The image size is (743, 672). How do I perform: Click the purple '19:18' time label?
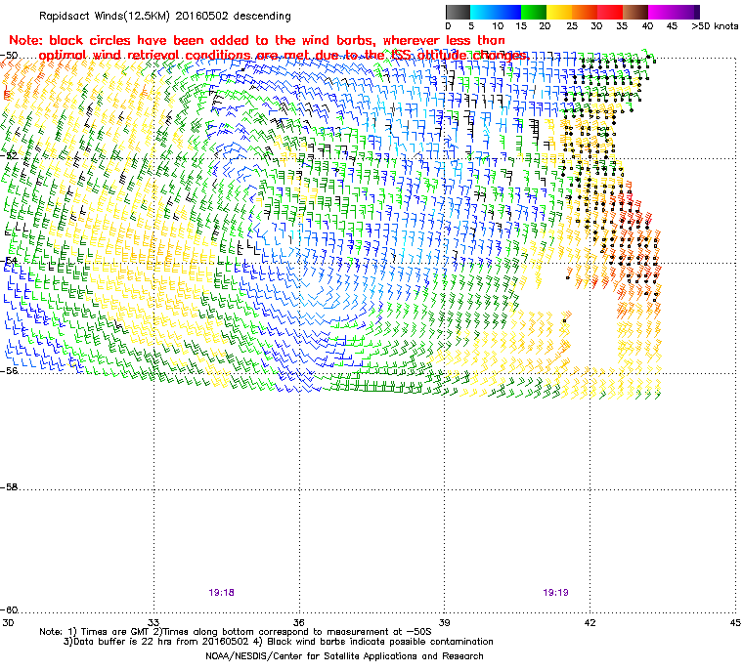pos(221,593)
